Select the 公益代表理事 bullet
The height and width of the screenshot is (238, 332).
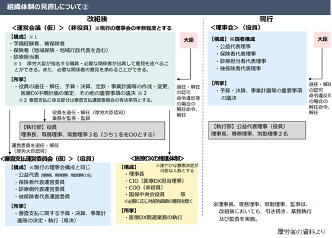pyautogui.click(x=234, y=47)
